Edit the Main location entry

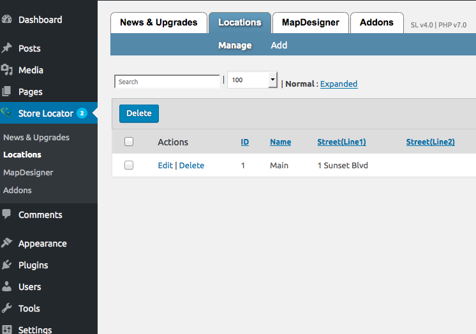click(x=165, y=165)
